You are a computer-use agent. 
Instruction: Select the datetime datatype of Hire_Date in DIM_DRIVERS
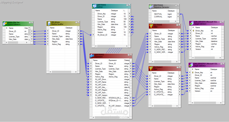(x=214, y=41)
